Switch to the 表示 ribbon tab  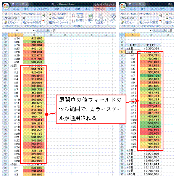[x=87, y=9]
